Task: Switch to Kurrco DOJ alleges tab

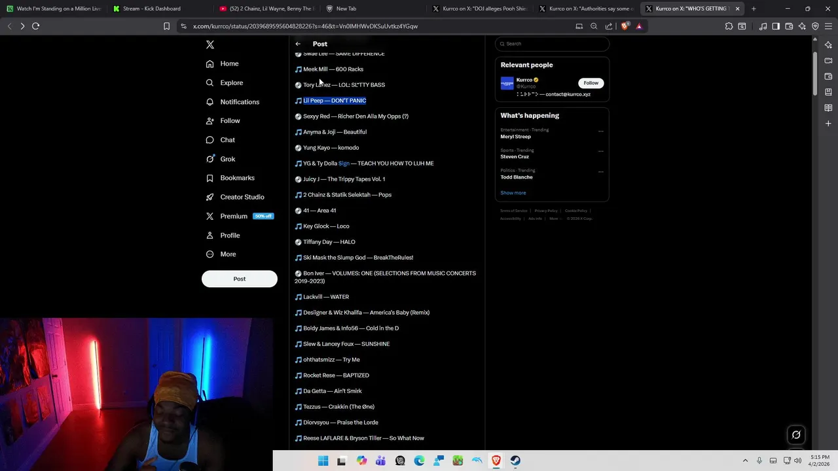Action: [x=480, y=9]
